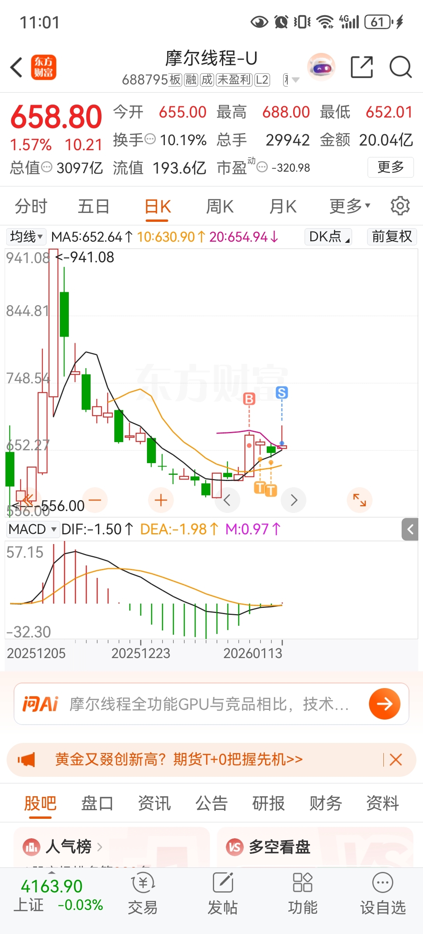Zoom out chart with minus button
This screenshot has height=934, width=423.
[x=95, y=500]
